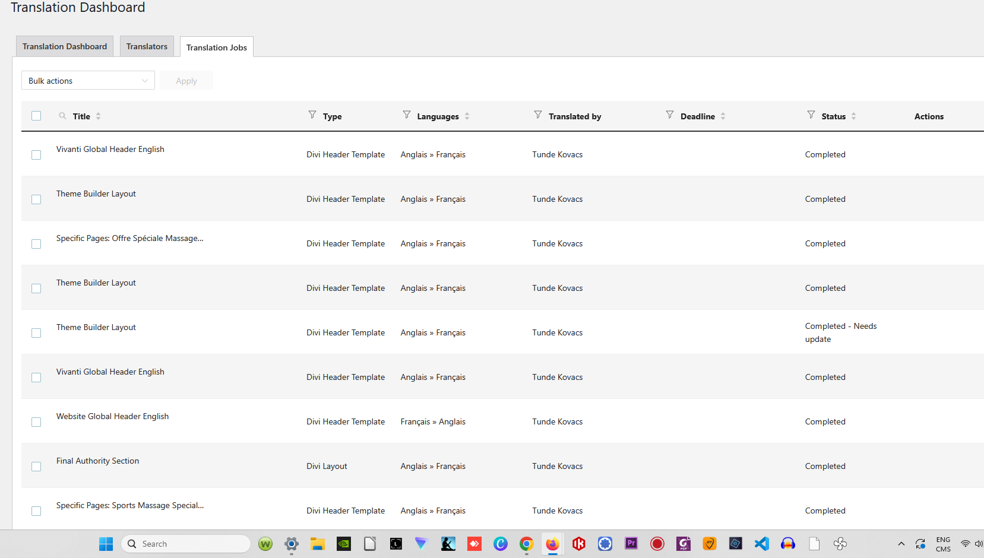This screenshot has height=558, width=984.
Task: Click the Status column filter icon
Action: (811, 115)
